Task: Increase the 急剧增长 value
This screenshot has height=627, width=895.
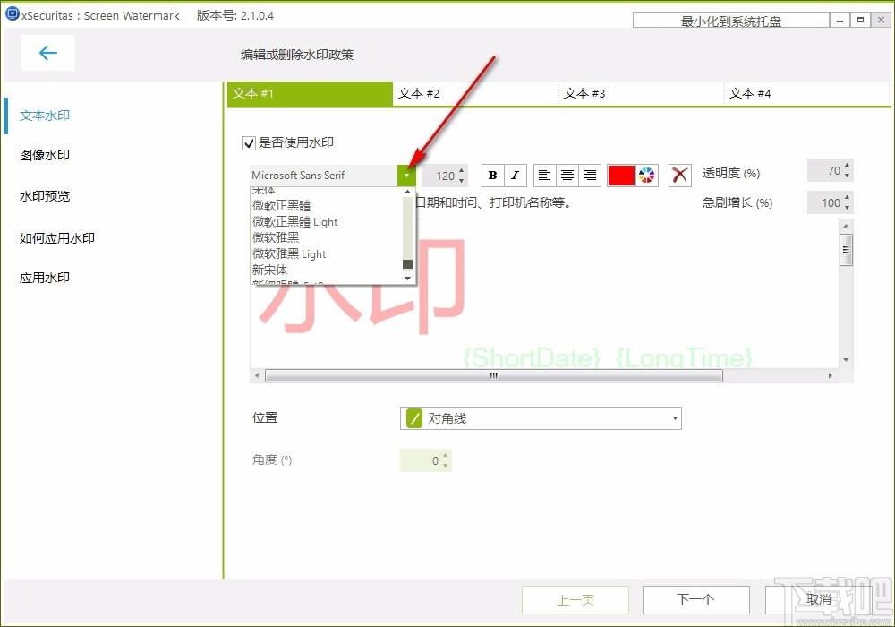Action: point(847,198)
